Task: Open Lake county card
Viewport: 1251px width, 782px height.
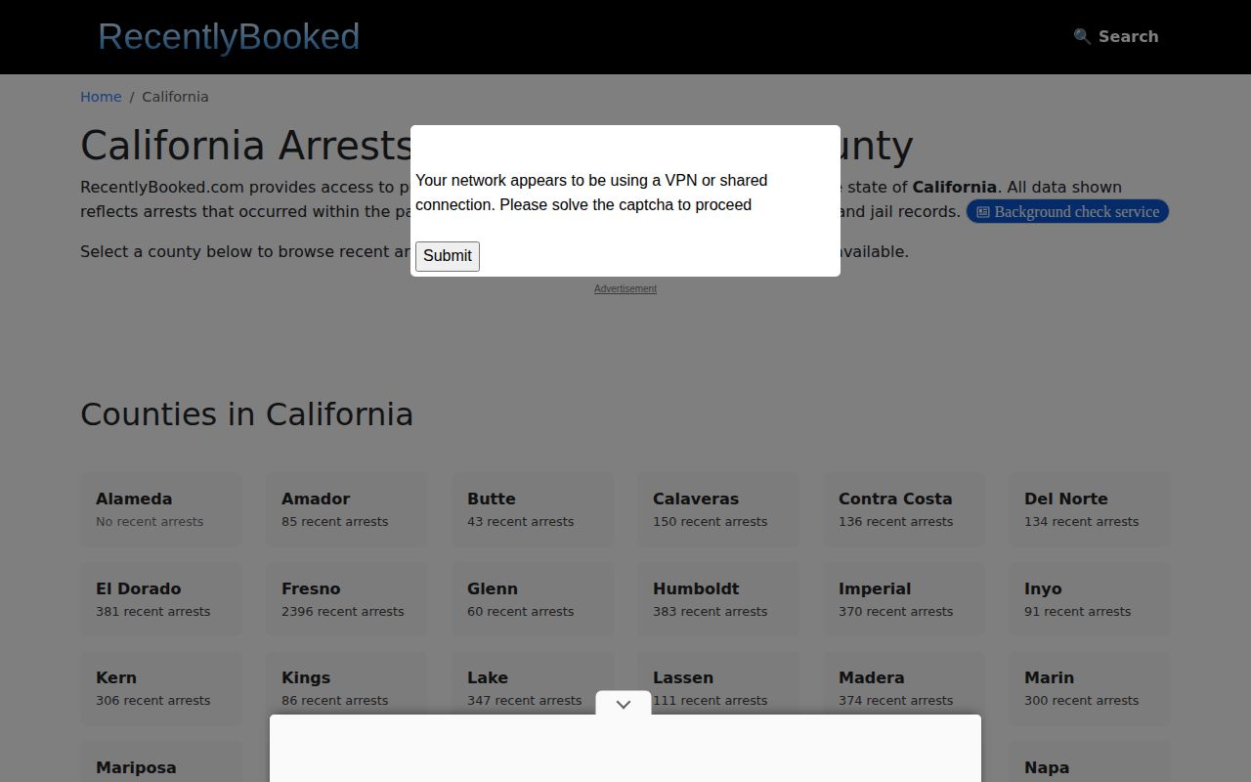Action: pos(533,682)
